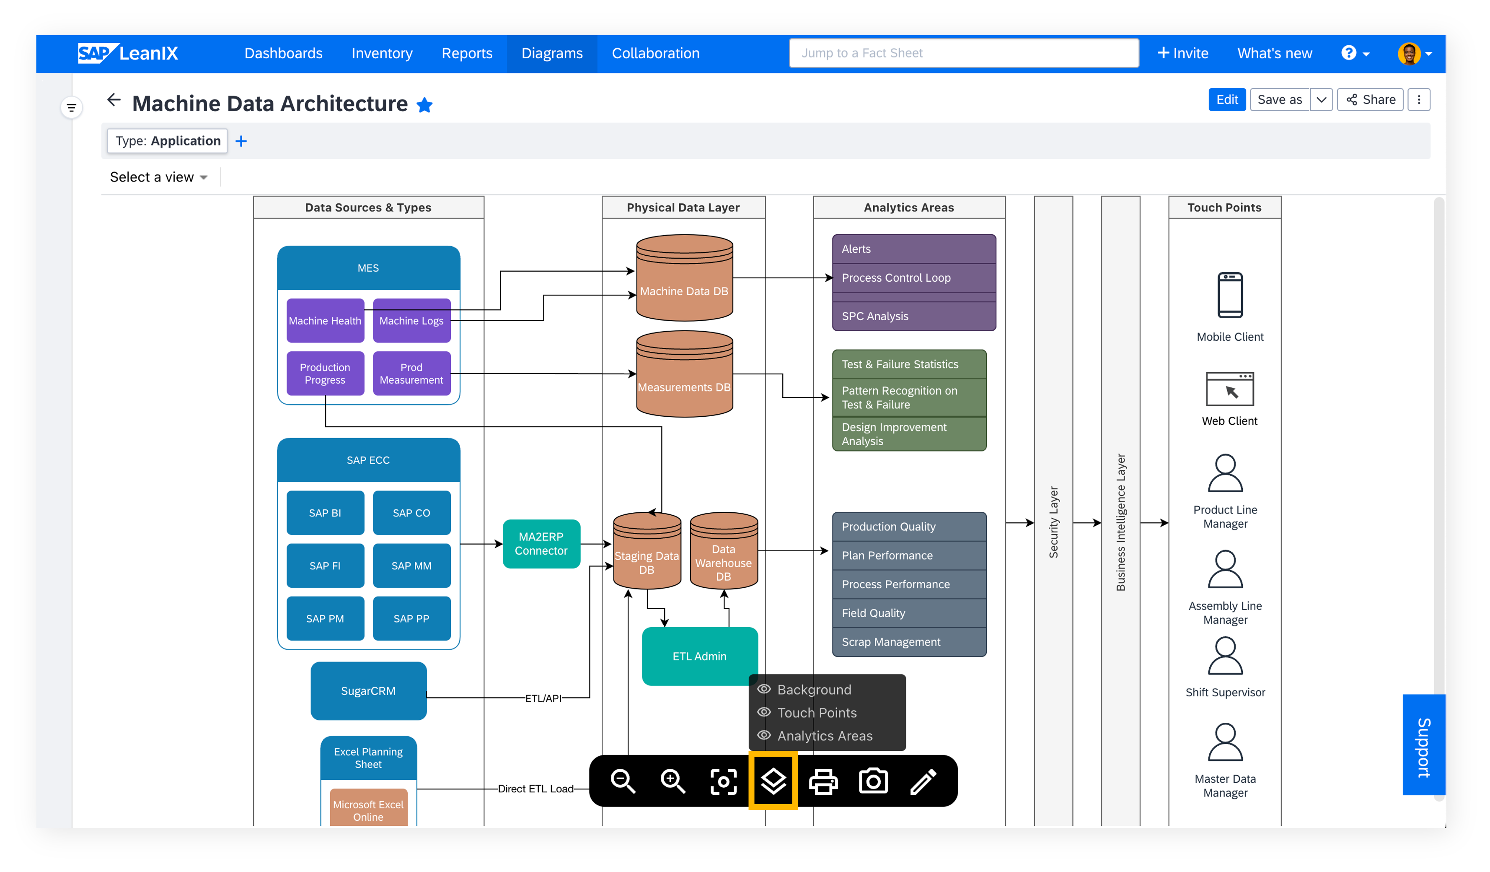This screenshot has width=1490, height=872.
Task: Click the Process Control Loop row
Action: click(x=914, y=278)
